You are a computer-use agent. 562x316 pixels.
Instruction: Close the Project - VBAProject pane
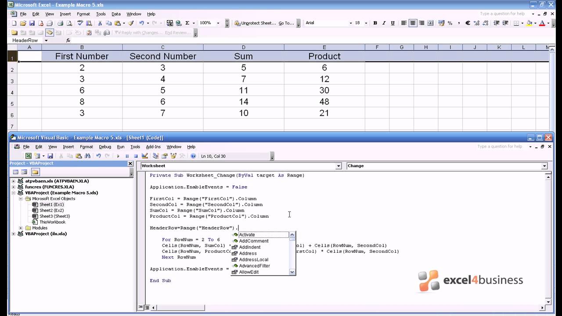(x=130, y=163)
